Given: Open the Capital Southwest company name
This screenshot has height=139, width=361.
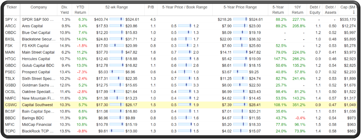Looking at the screenshot, I should 37,105.
